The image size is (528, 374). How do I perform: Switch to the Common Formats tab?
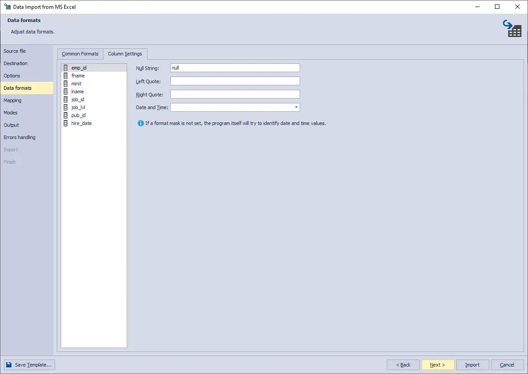pyautogui.click(x=80, y=54)
